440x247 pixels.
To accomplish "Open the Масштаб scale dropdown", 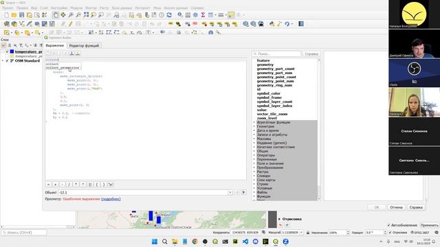I will [x=301, y=233].
